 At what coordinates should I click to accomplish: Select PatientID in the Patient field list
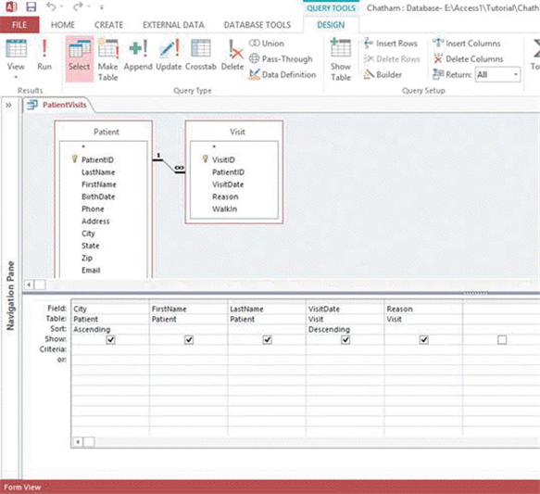[97, 159]
